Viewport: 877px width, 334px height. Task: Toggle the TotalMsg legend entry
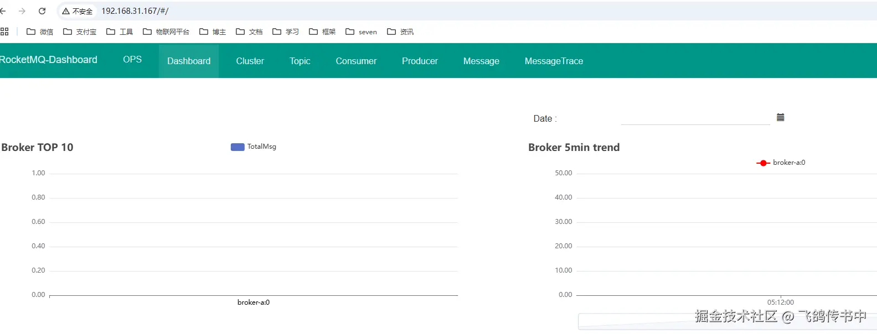(x=254, y=147)
